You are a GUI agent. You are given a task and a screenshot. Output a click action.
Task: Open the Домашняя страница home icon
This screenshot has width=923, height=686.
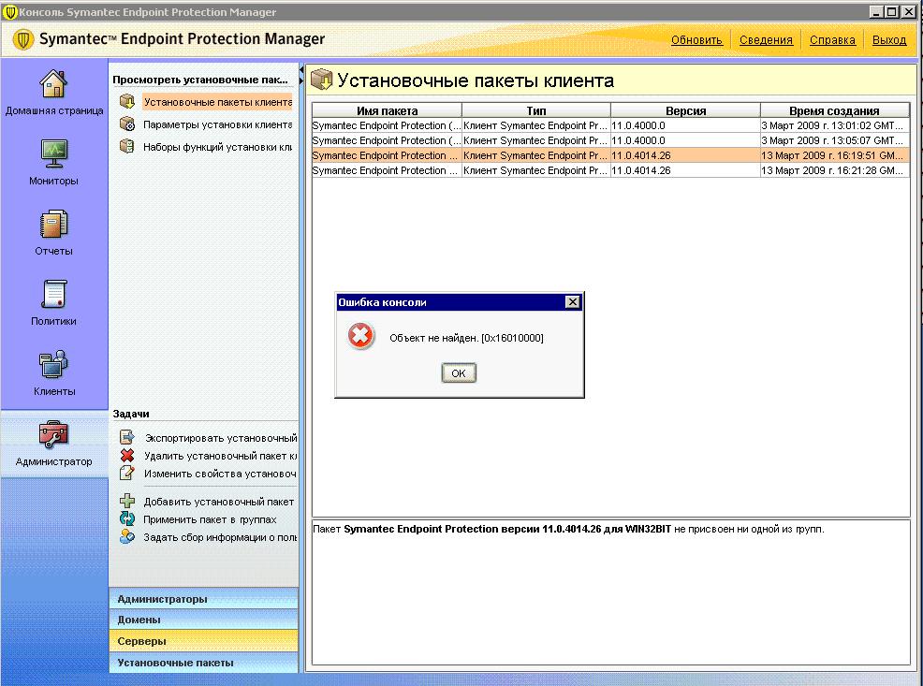click(x=53, y=83)
